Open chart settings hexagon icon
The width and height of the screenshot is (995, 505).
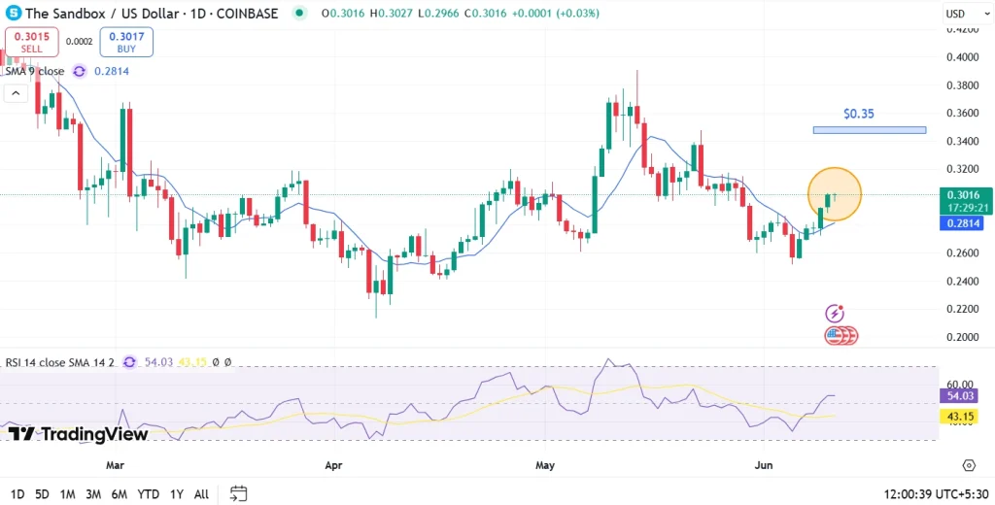[x=969, y=465]
